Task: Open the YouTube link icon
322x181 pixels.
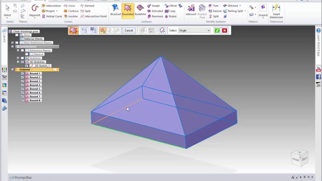Action: [x=318, y=69]
